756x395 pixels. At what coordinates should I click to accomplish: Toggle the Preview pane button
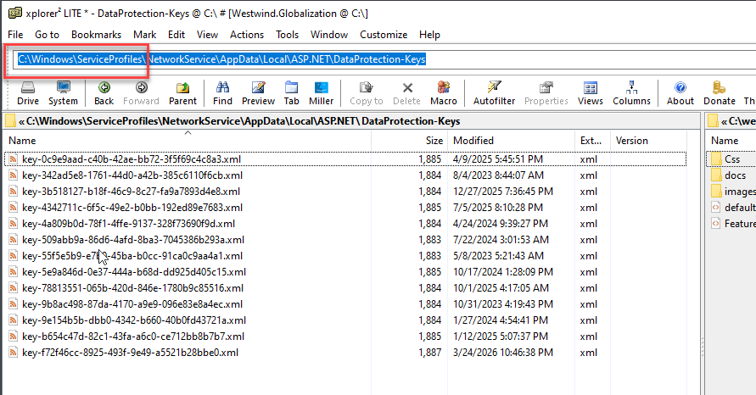259,93
